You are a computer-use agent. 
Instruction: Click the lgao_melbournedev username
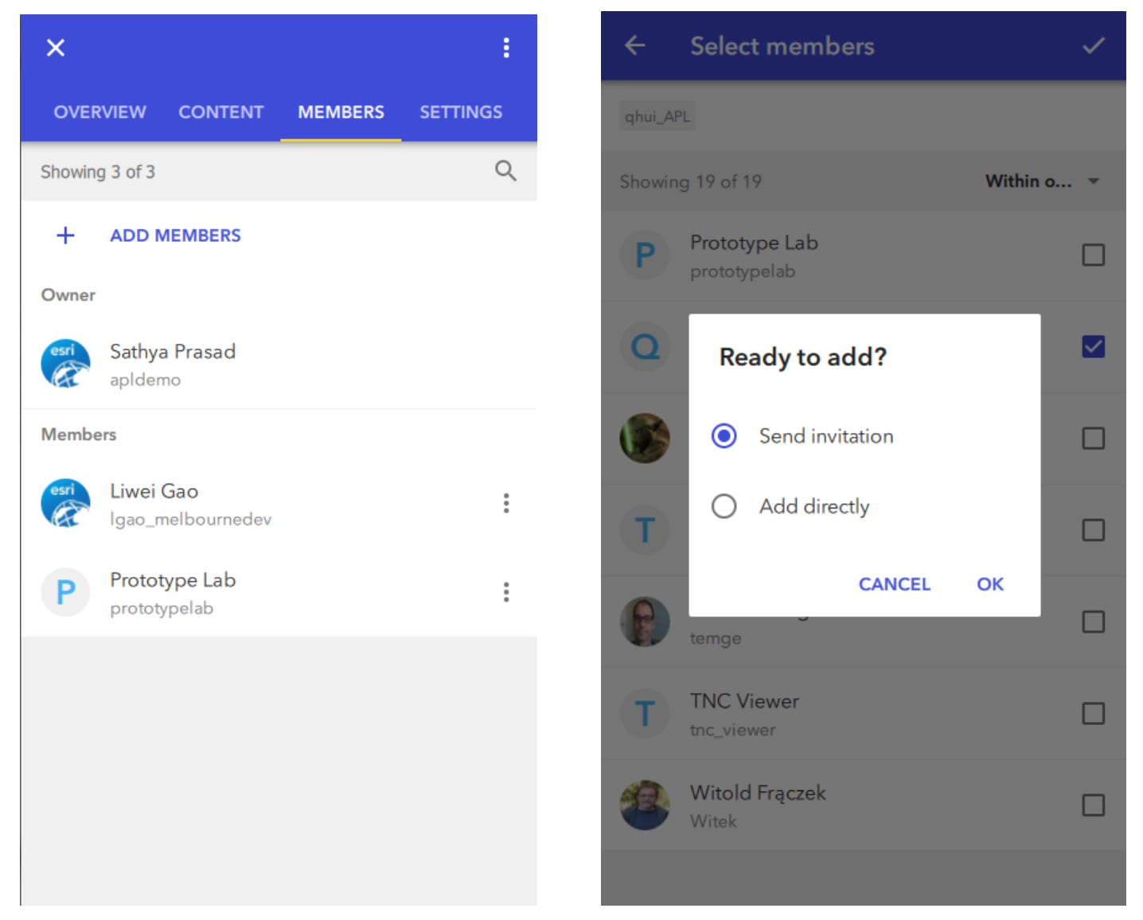[x=190, y=520]
